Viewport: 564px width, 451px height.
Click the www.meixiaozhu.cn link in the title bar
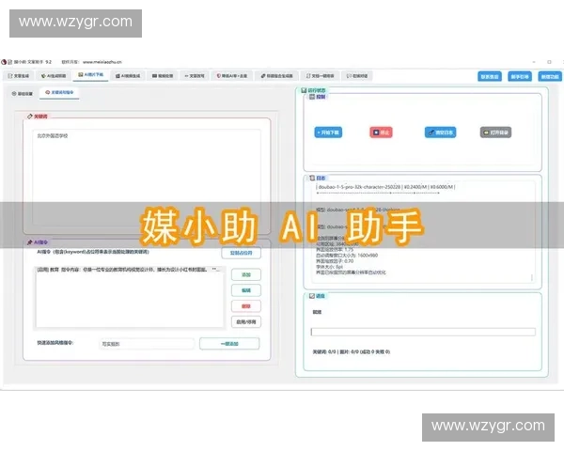click(102, 62)
